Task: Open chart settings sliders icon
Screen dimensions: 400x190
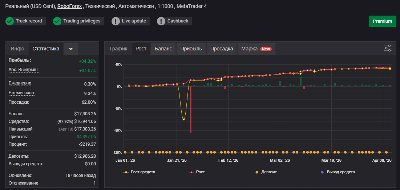Action: [x=388, y=48]
